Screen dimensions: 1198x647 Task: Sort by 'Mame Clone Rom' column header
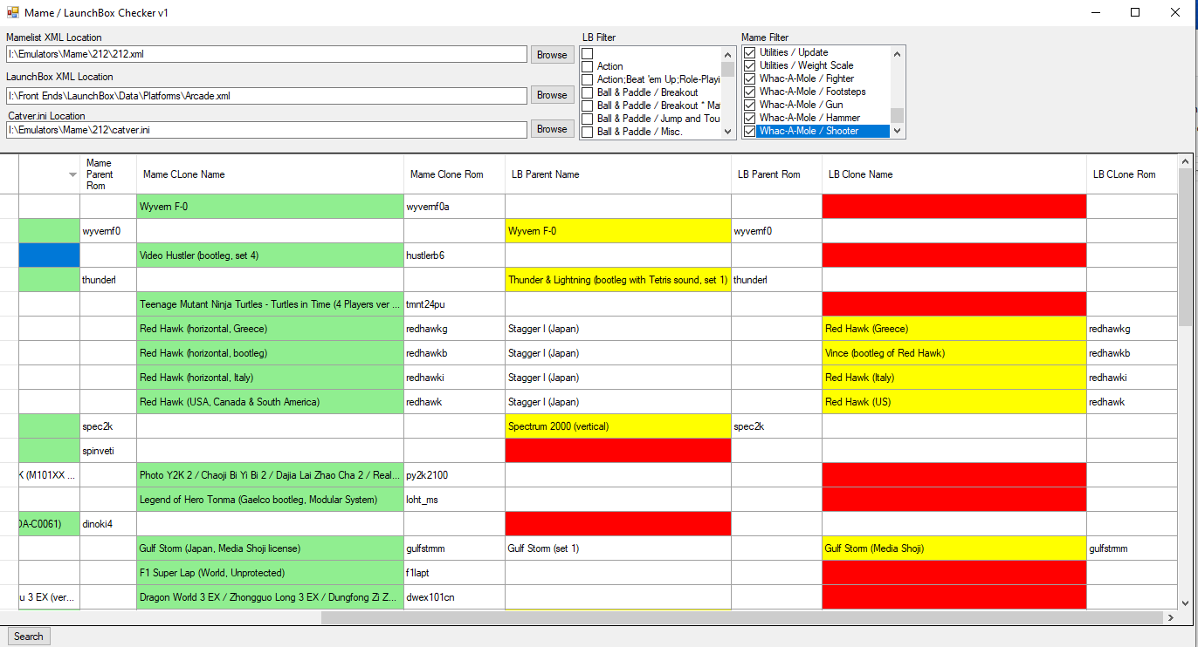[x=454, y=174]
